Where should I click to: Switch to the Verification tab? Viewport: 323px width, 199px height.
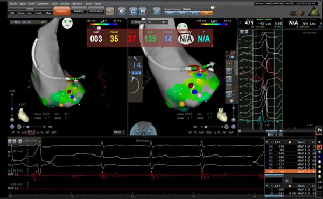coord(96,11)
